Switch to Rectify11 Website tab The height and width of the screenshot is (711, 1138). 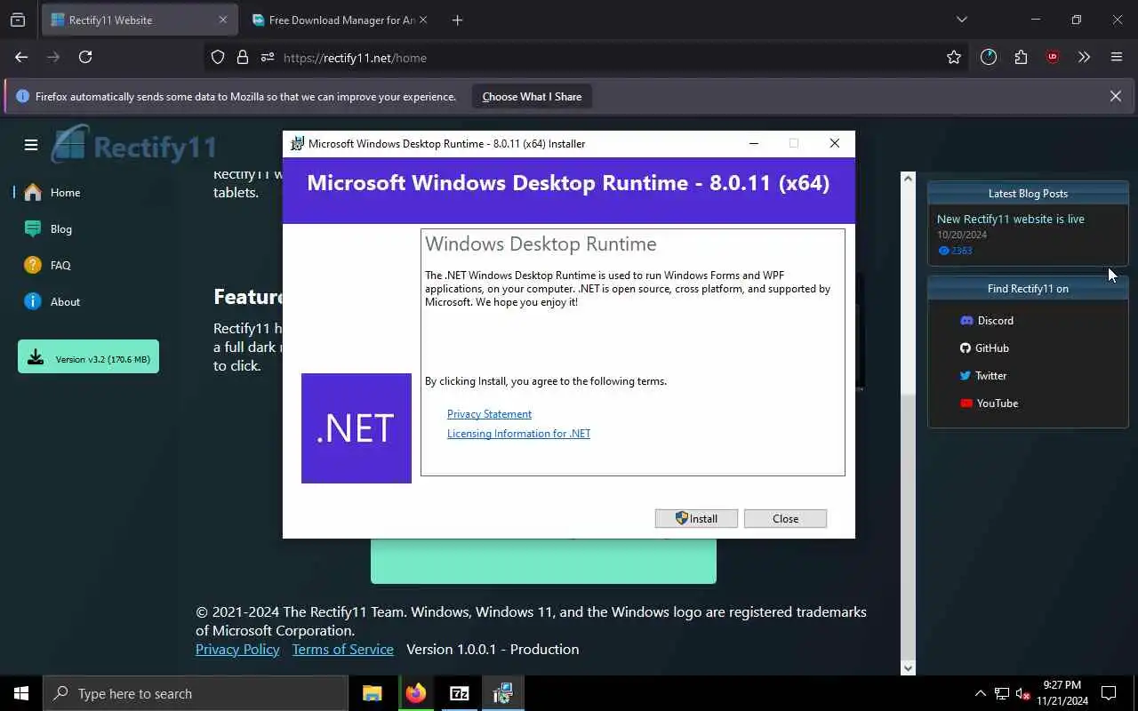tap(140, 20)
